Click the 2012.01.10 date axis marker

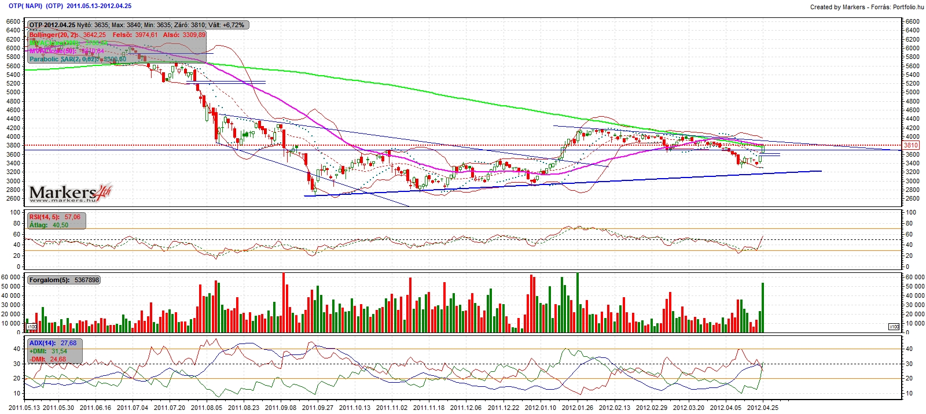point(541,407)
